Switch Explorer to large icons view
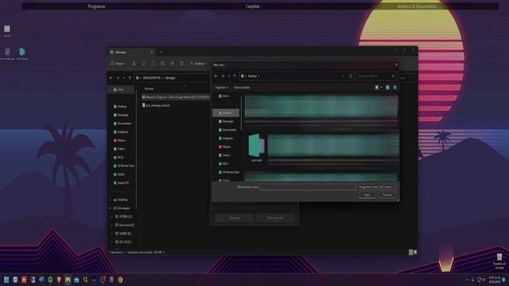Screen dimensions: 509x286 point(415,253)
